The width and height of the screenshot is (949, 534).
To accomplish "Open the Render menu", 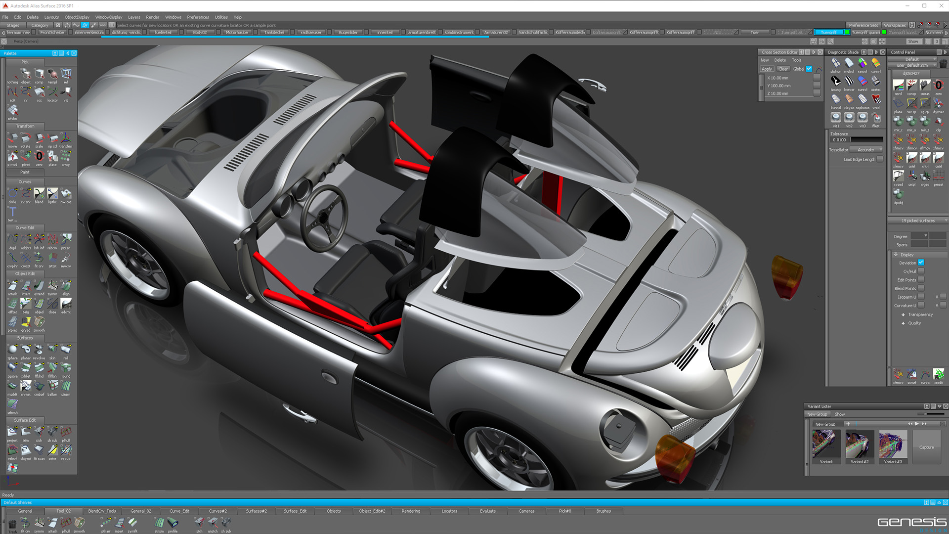I will pyautogui.click(x=153, y=17).
